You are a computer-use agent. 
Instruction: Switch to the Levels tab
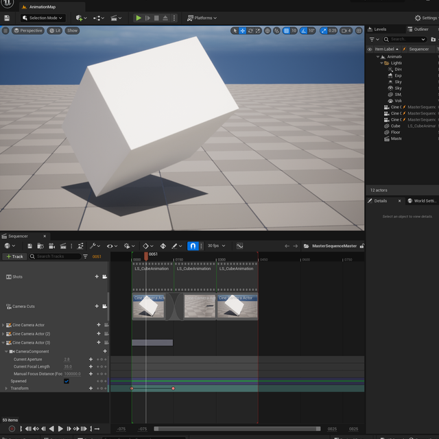tap(378, 29)
